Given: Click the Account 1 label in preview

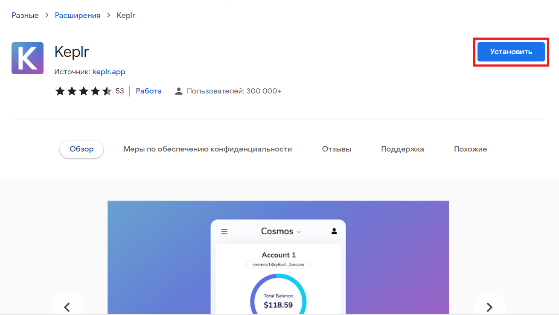Looking at the screenshot, I should tap(279, 255).
